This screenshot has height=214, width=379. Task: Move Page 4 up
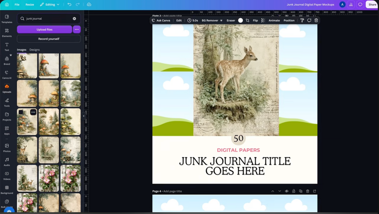point(273,191)
